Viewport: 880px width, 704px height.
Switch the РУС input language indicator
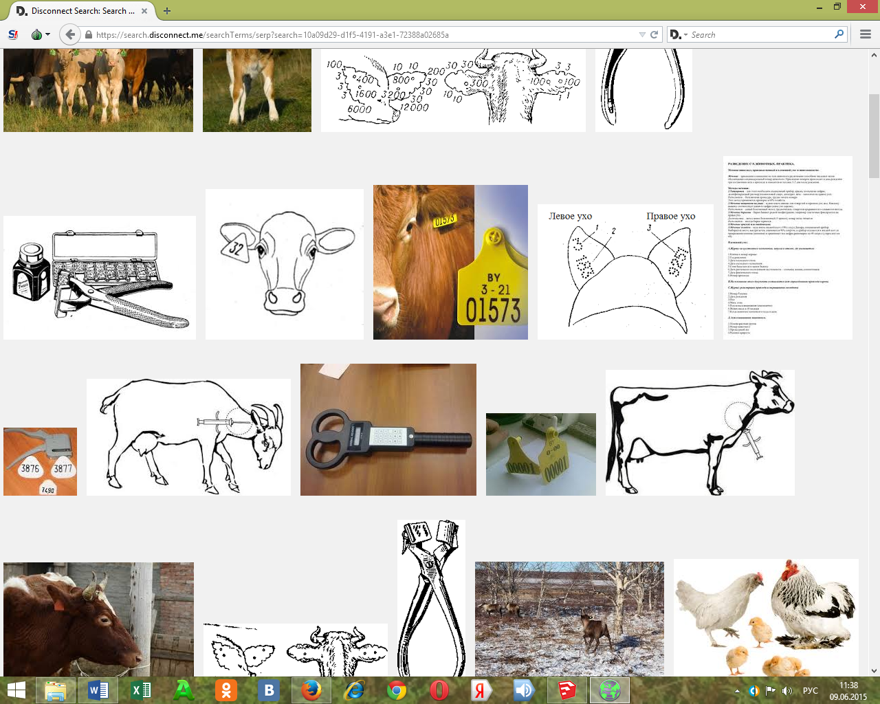tap(811, 691)
